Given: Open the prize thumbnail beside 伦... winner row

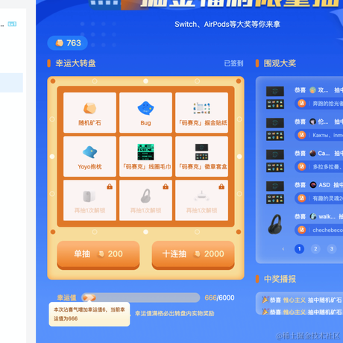Looking at the screenshot, I should point(275,129).
